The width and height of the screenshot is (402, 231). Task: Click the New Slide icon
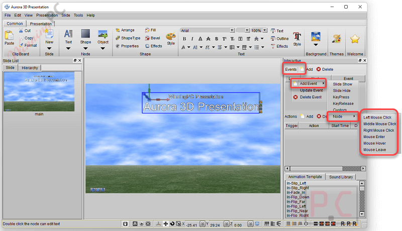(49, 34)
